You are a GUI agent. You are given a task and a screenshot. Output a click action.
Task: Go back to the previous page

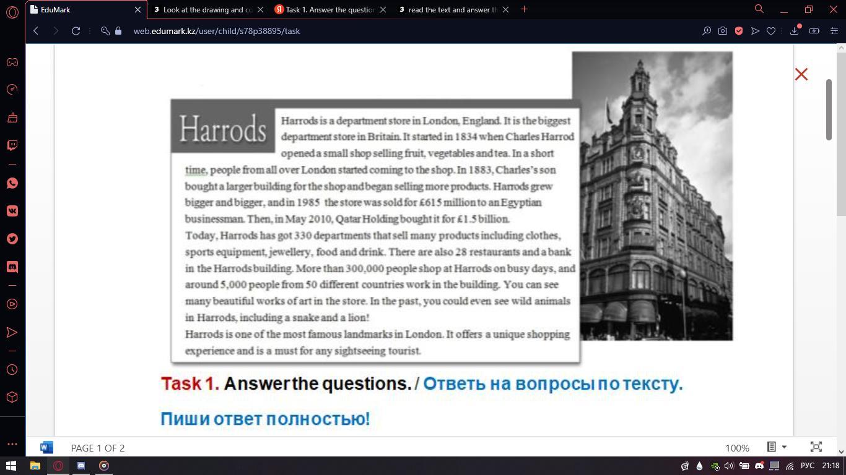tap(36, 31)
